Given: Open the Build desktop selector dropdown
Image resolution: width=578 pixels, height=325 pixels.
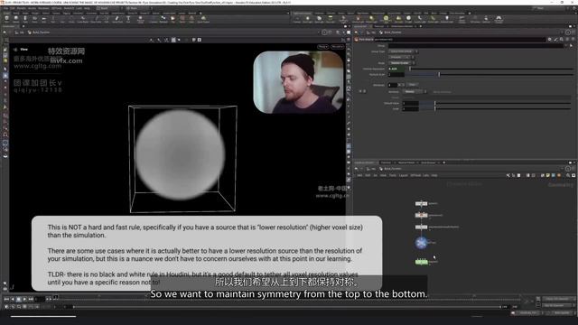Looking at the screenshot, I should click(x=108, y=8).
